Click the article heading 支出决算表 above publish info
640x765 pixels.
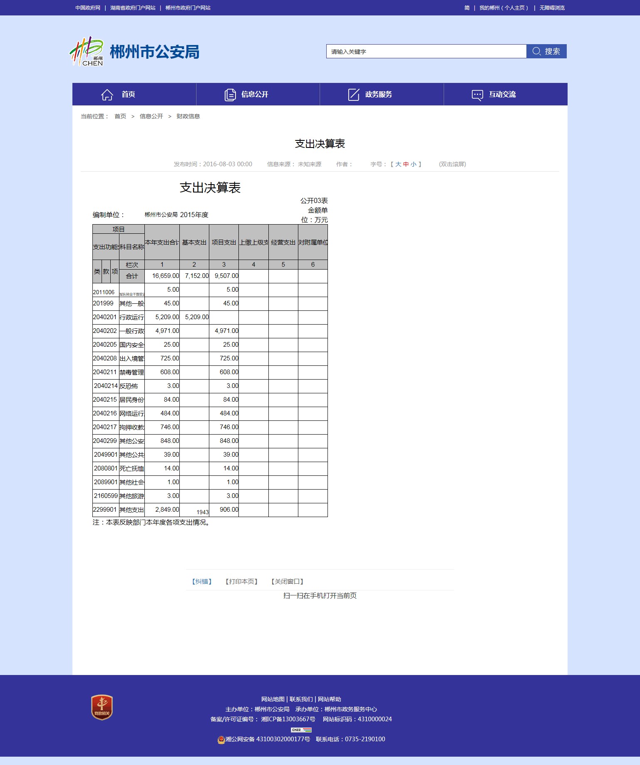coord(320,144)
